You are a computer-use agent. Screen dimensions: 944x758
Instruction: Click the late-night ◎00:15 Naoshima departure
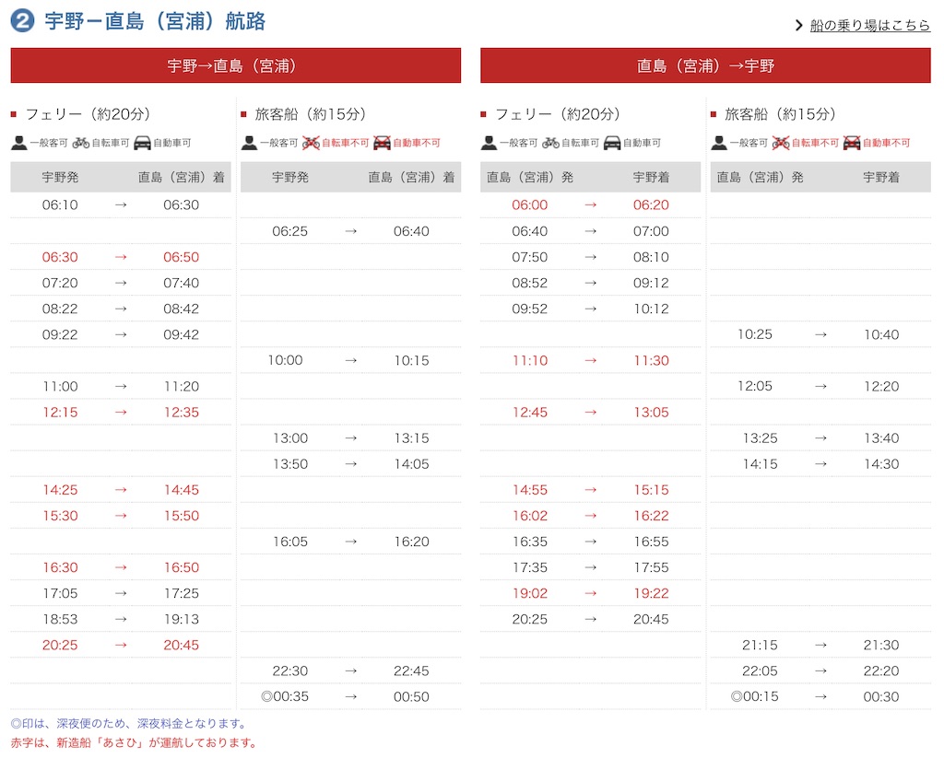coord(754,697)
